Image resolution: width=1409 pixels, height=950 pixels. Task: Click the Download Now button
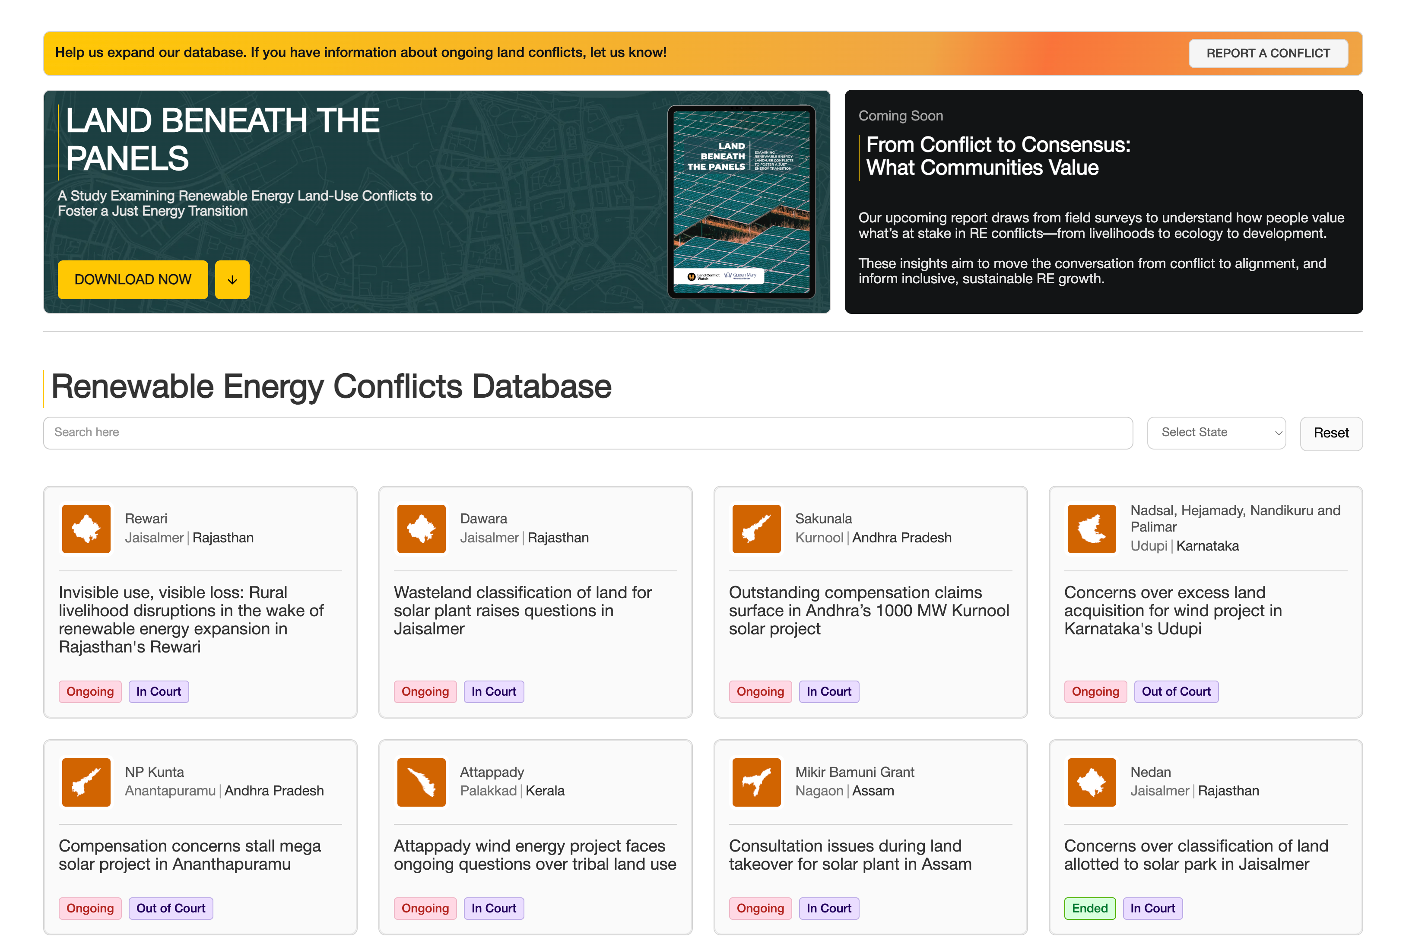click(133, 279)
